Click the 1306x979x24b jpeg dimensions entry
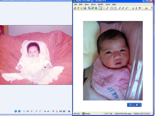Screen dimensions: 155x116 tap(123, 114)
